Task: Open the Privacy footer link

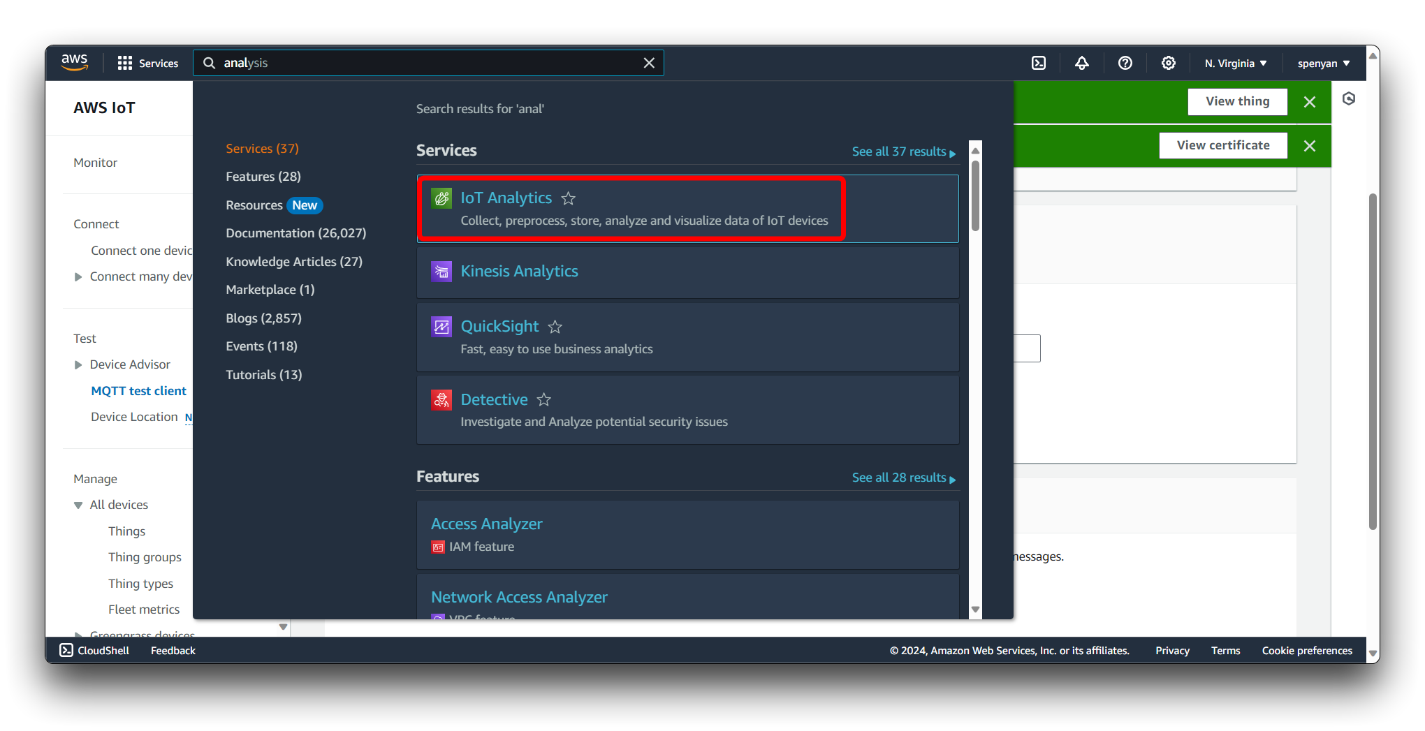Action: point(1172,650)
